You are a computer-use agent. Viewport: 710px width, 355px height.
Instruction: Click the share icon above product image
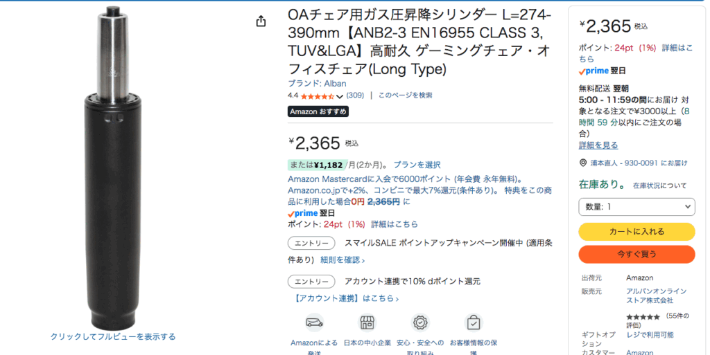click(261, 21)
